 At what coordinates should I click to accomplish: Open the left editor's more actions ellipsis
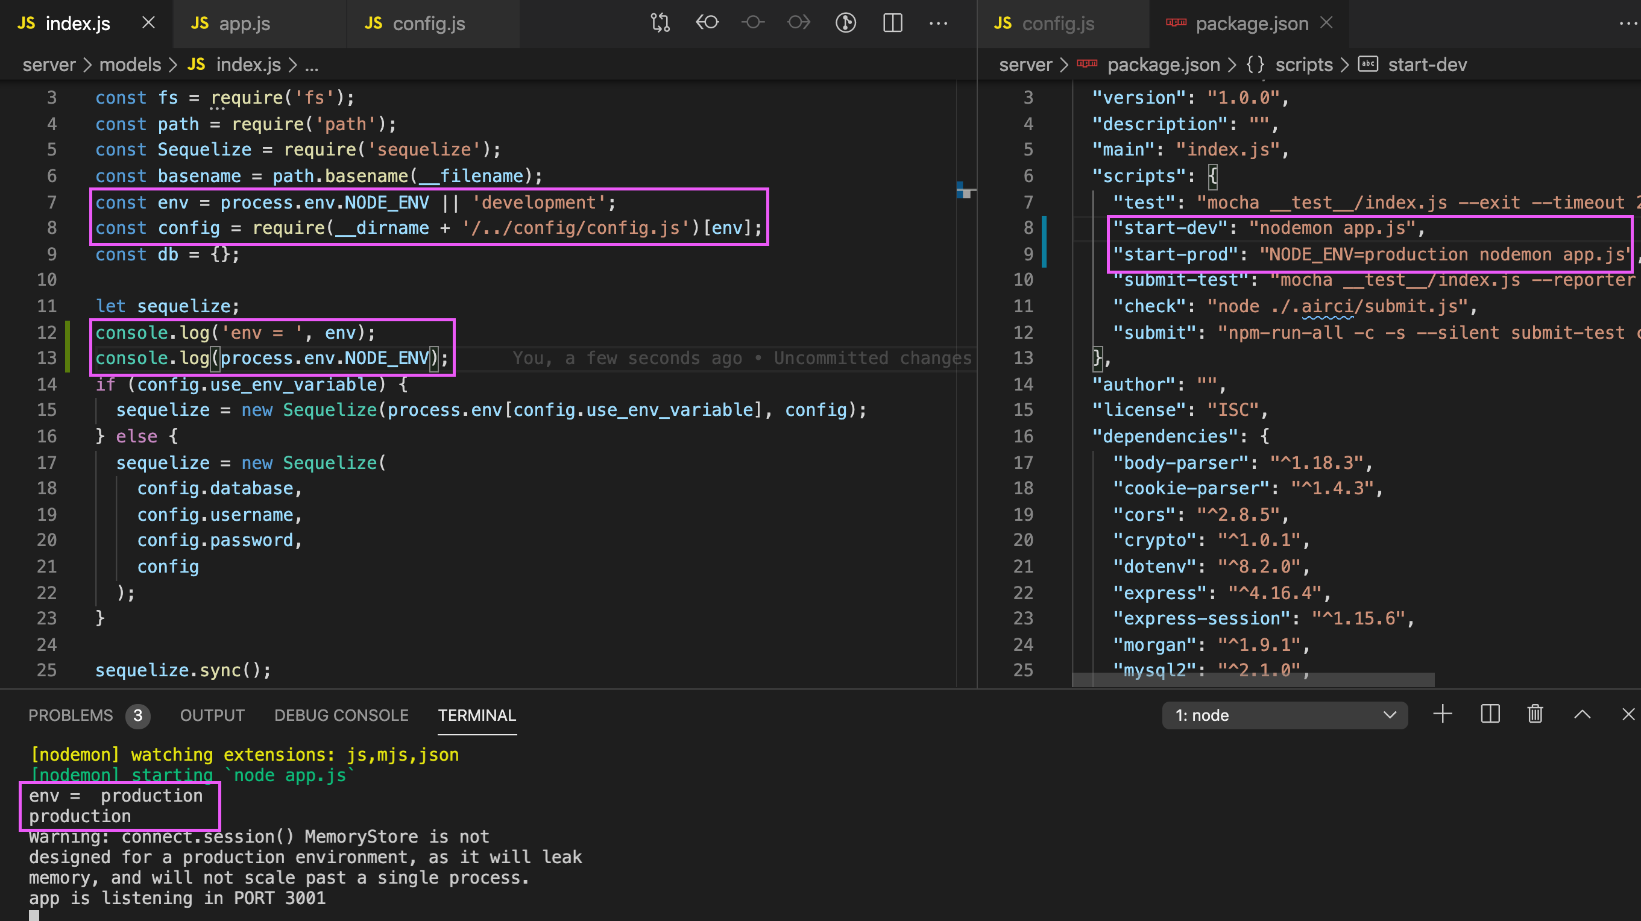click(937, 23)
